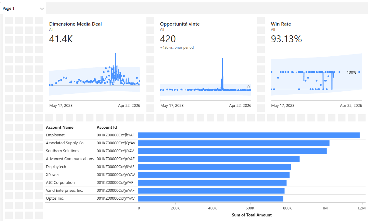Image resolution: width=368 pixels, height=221 pixels.
Task: Click the Sum of Total Amount axis title
Action: coord(252,215)
